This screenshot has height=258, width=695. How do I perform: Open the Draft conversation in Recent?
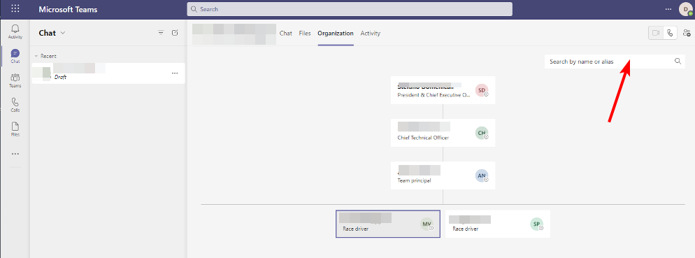point(108,73)
